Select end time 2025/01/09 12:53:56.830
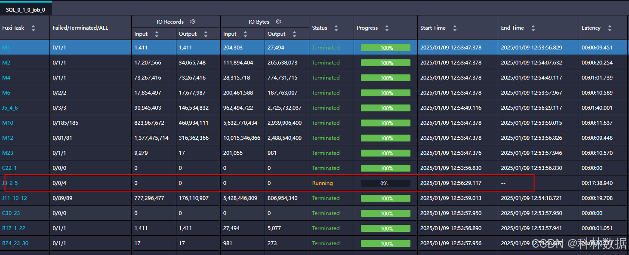 click(x=531, y=168)
